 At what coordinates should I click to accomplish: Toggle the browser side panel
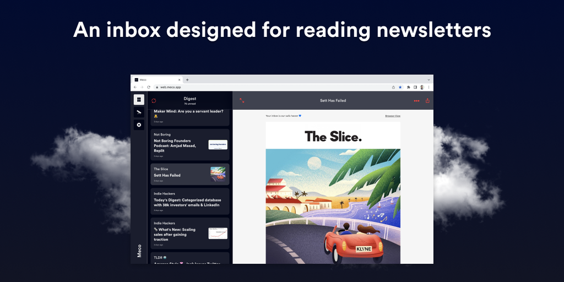(x=415, y=87)
